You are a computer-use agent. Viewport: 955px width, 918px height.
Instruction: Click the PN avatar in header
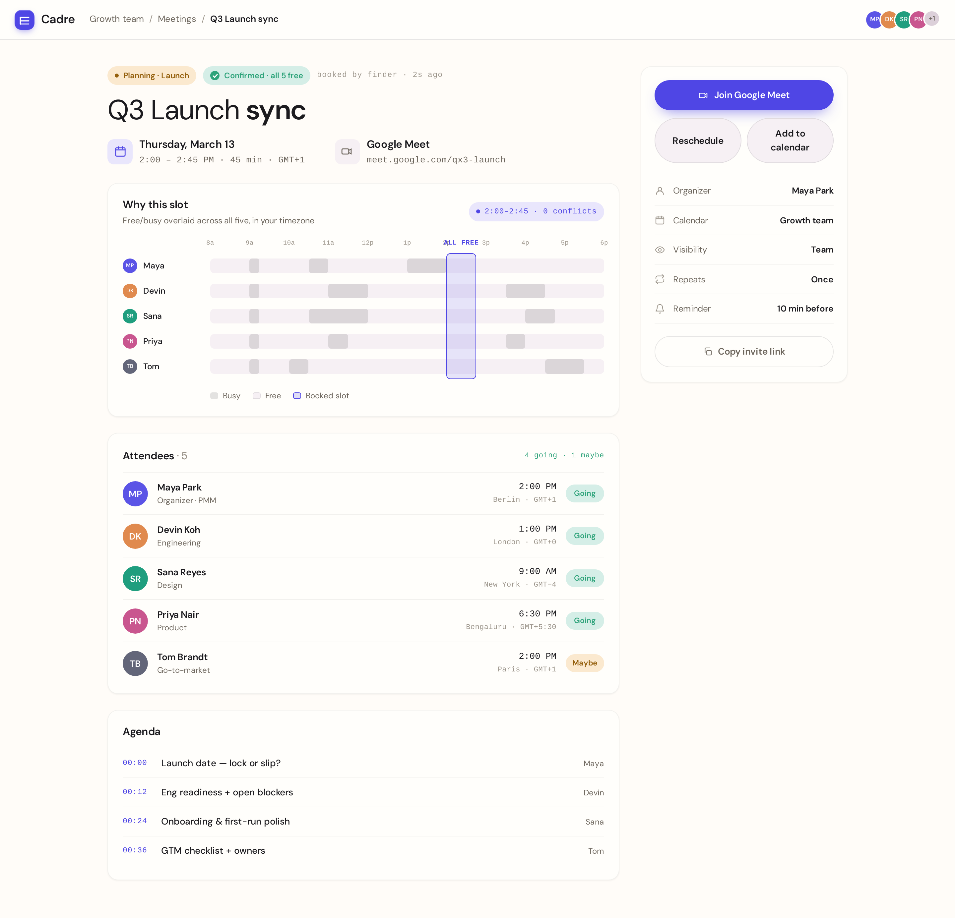918,20
